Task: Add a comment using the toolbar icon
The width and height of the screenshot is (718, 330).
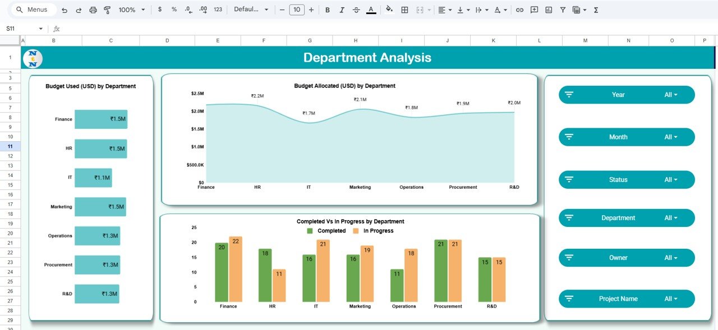Action: pos(534,10)
